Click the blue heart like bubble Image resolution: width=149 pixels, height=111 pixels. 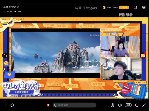coord(10,75)
